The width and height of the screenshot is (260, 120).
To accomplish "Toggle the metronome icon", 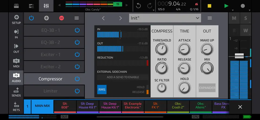I will pos(197,4).
